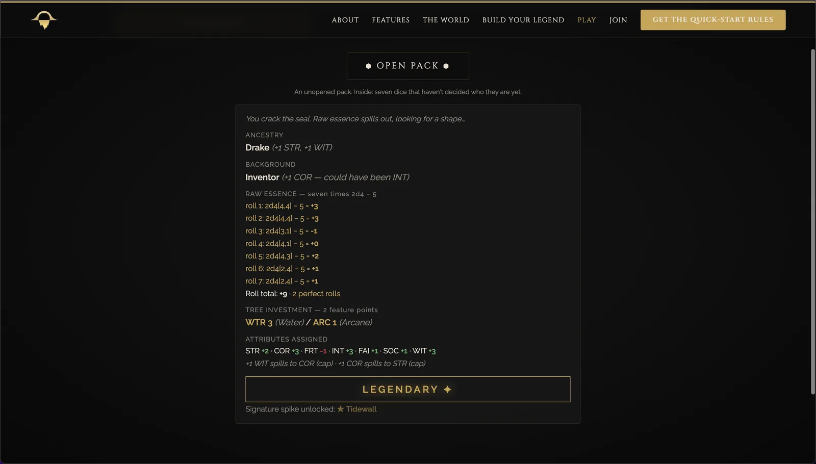This screenshot has width=816, height=464.
Task: Open The World menu item
Action: click(446, 20)
